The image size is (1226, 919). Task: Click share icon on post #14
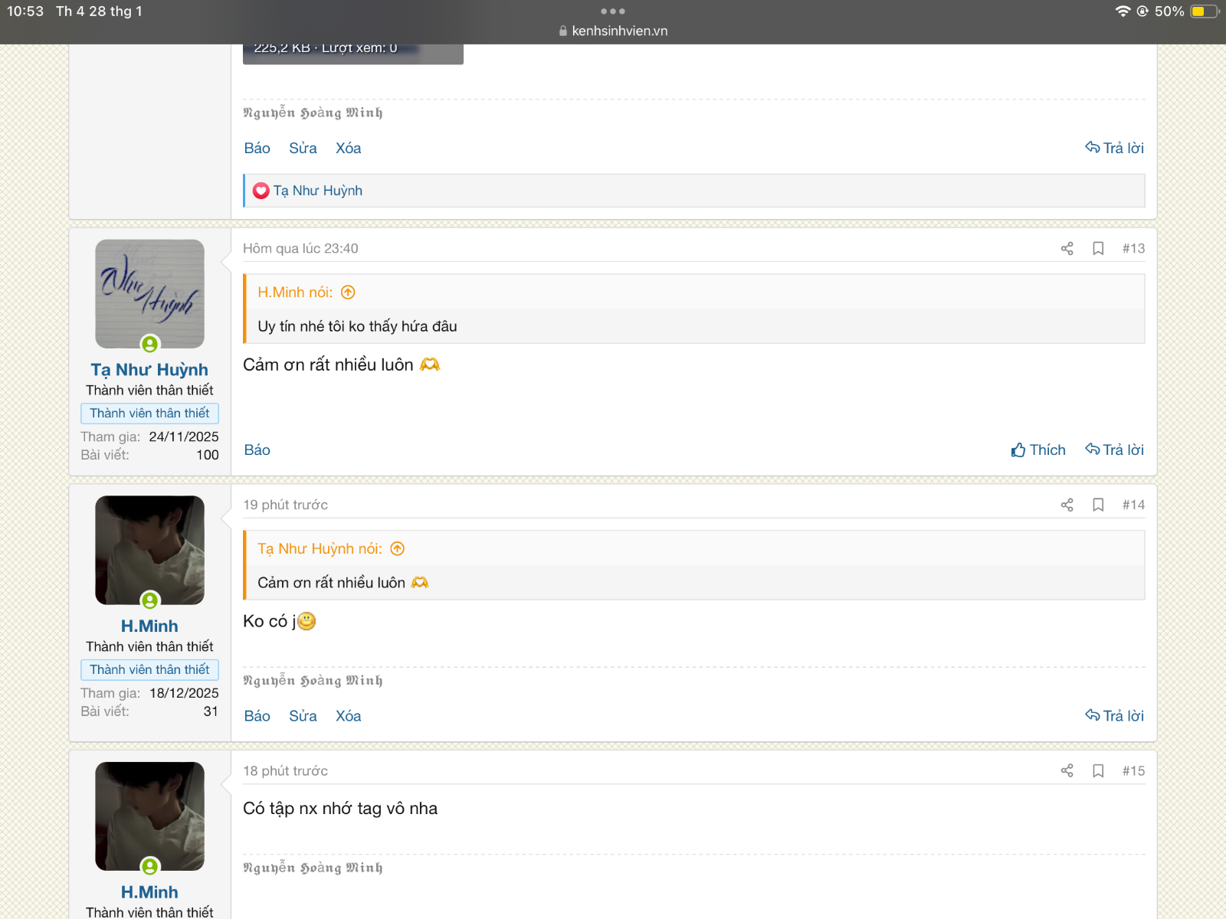point(1067,505)
